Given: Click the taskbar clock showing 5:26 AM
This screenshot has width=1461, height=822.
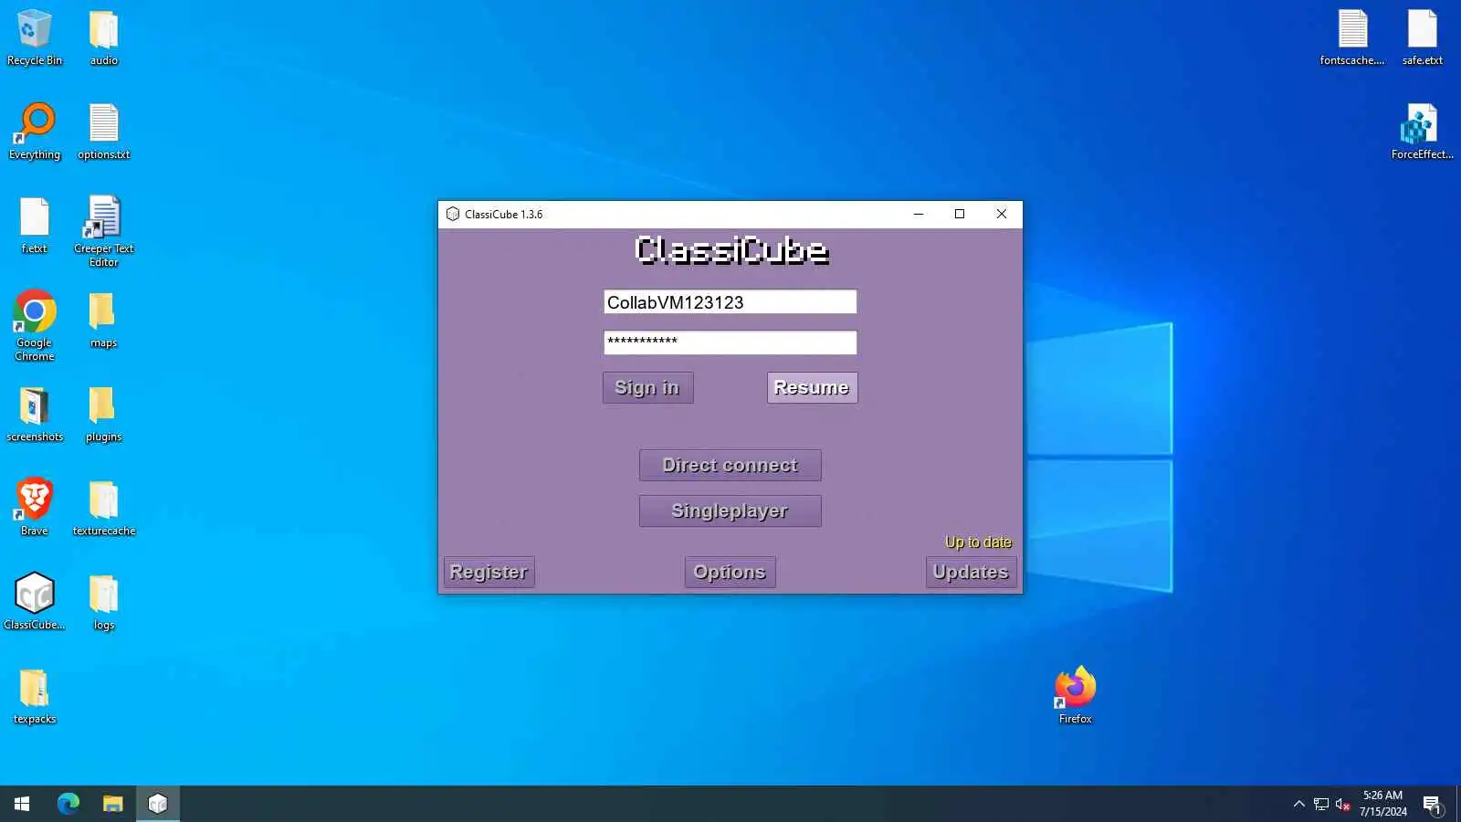Looking at the screenshot, I should tap(1382, 804).
